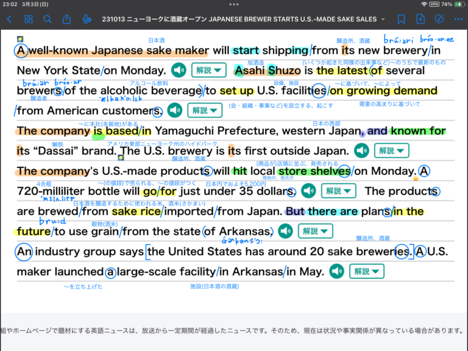Play audio after "first outside Japan."
The width and height of the screenshot is (468, 351).
tap(361, 151)
